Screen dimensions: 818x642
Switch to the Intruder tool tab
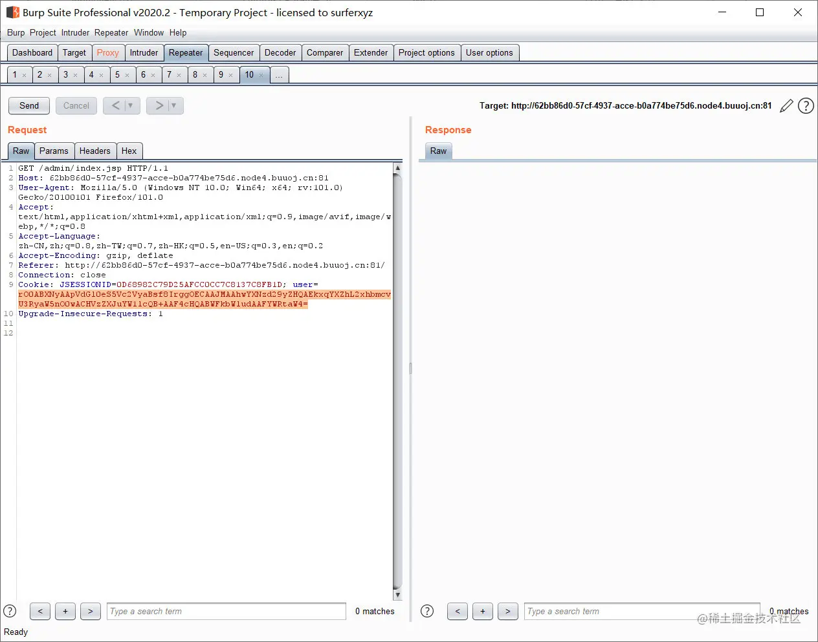(144, 53)
